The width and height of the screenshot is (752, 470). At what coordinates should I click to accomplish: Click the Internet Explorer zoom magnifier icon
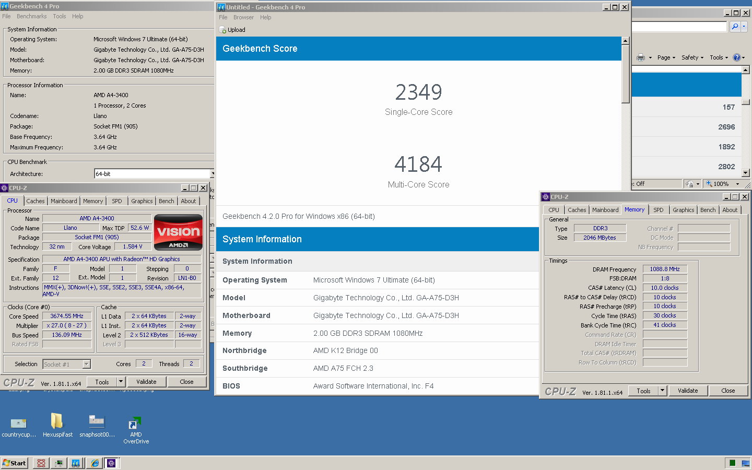click(709, 184)
